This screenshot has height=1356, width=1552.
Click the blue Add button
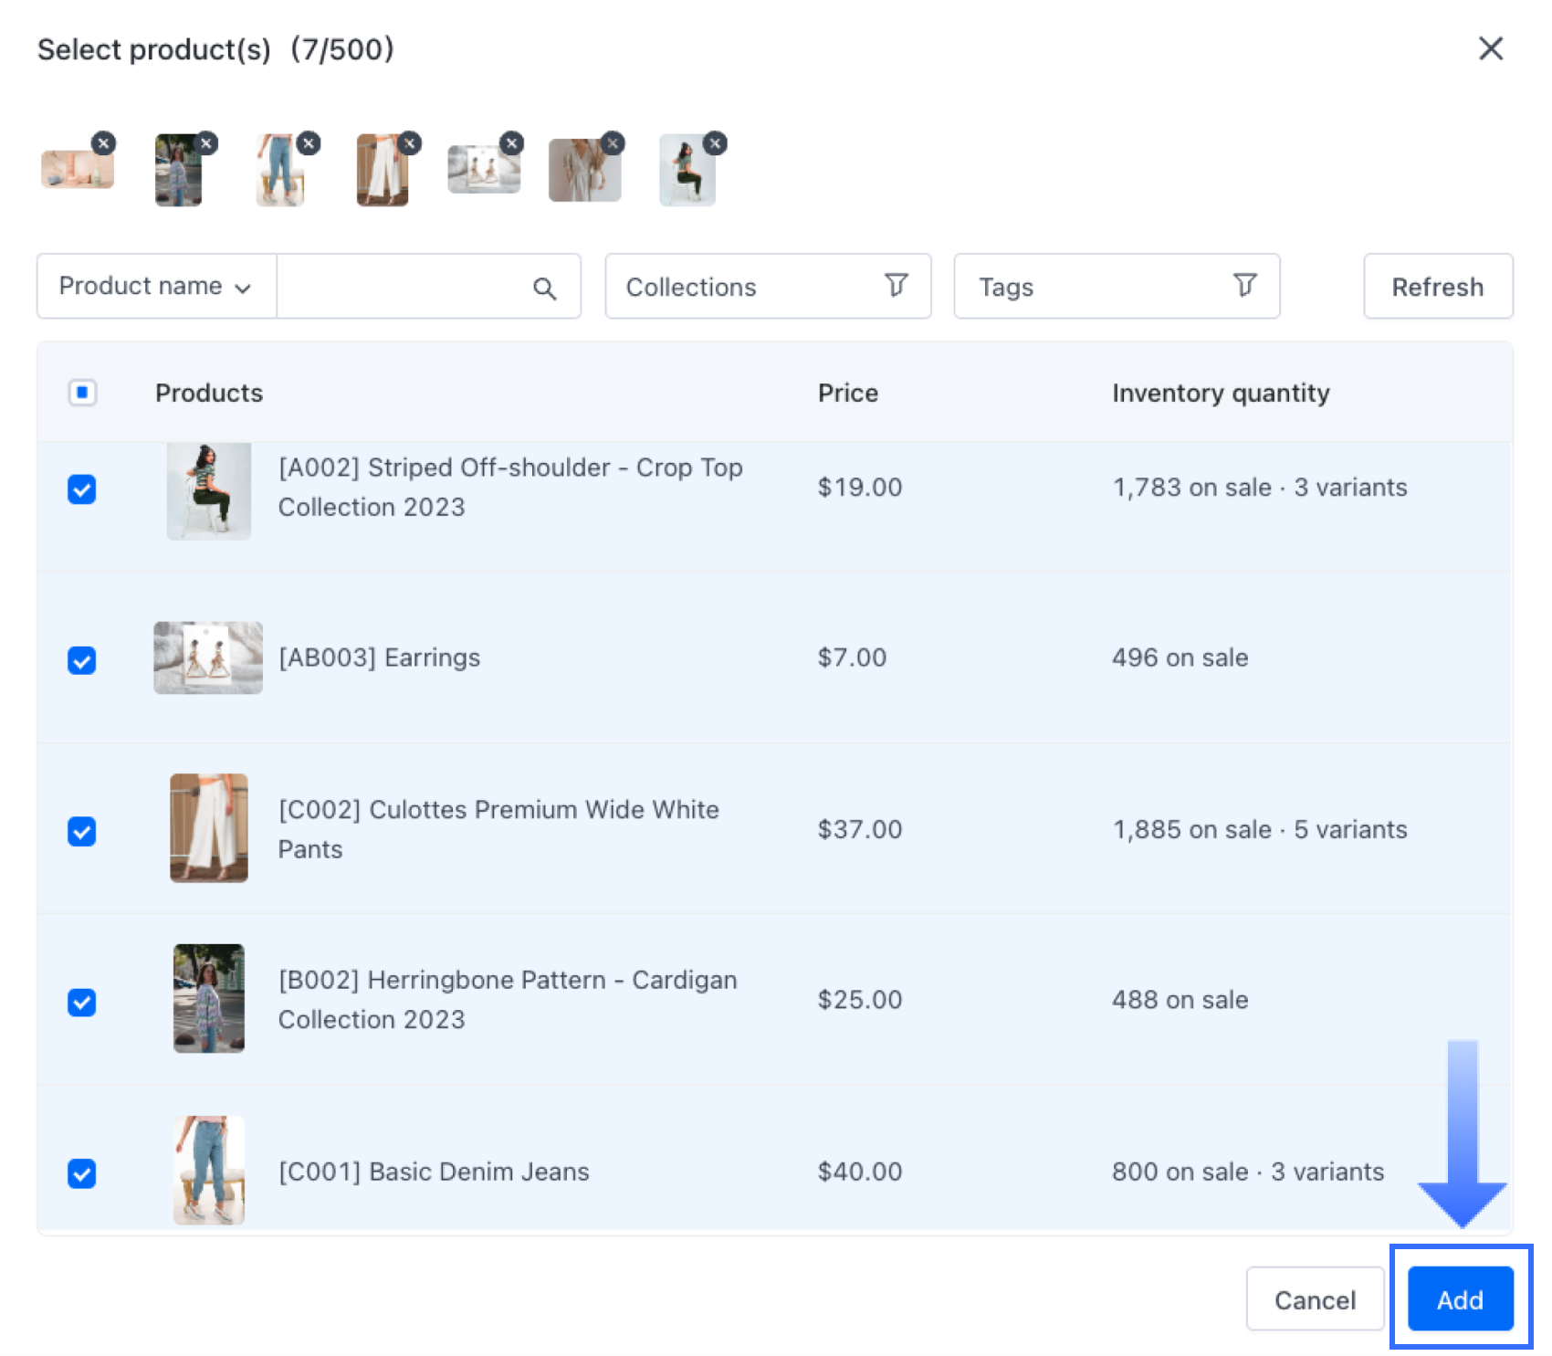(x=1459, y=1299)
